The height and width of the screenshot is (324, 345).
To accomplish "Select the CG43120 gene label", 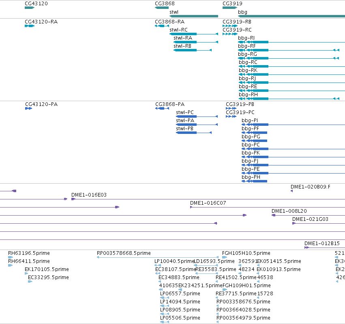I will coord(36,4).
